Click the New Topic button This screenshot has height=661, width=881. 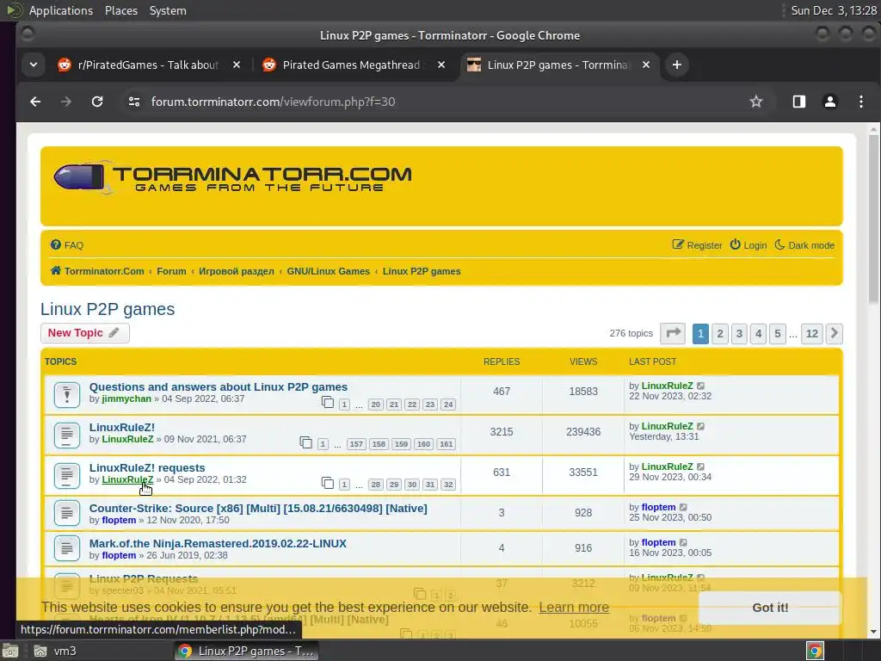pos(85,333)
